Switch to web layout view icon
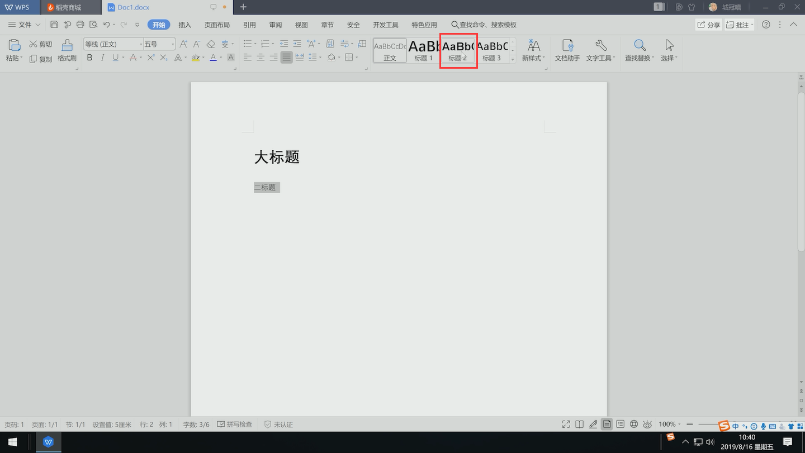The width and height of the screenshot is (805, 453). click(x=634, y=425)
